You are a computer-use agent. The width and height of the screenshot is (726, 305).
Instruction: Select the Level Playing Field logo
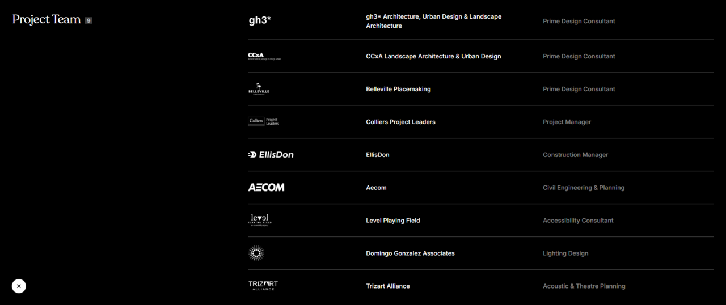pos(260,220)
